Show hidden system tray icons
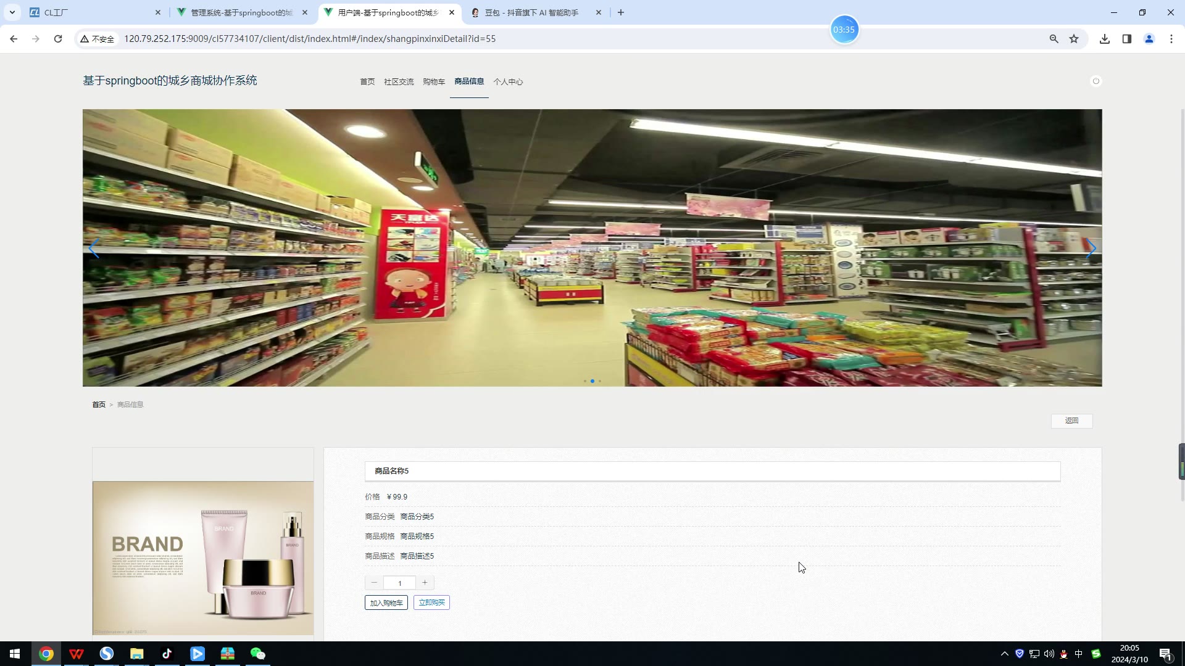The height and width of the screenshot is (666, 1185). pyautogui.click(x=1004, y=654)
